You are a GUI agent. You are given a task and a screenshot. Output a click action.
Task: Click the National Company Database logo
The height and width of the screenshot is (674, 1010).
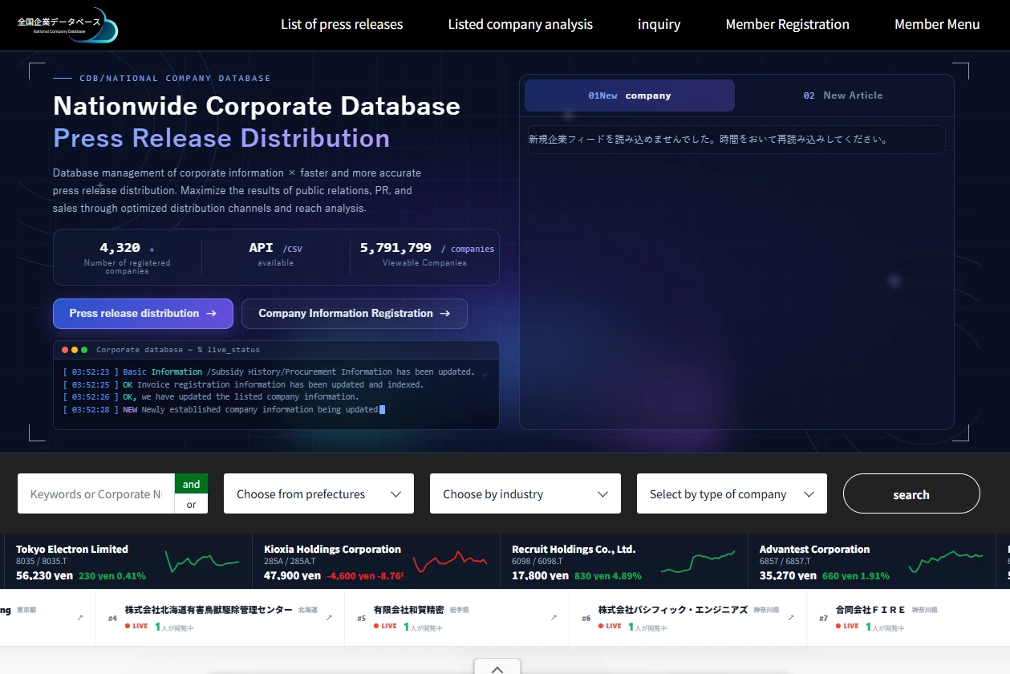[x=67, y=25]
